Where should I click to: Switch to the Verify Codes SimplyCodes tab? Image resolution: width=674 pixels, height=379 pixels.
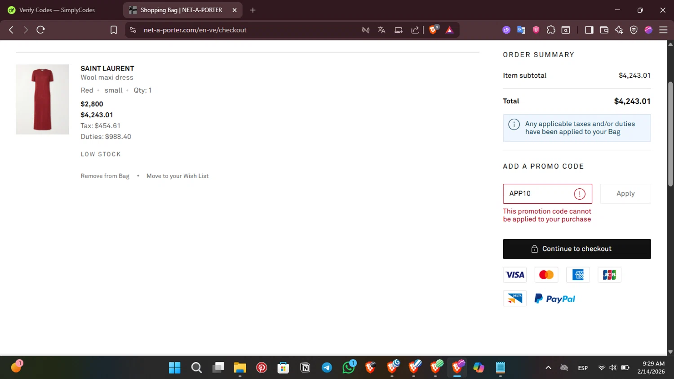[57, 10]
